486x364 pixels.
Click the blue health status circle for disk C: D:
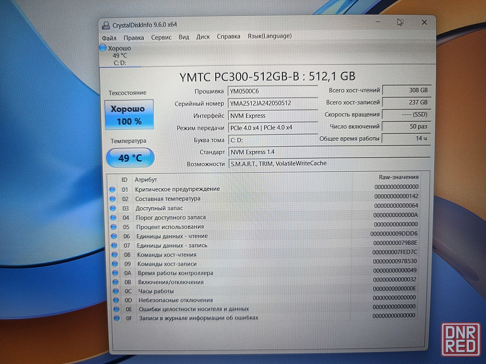pyautogui.click(x=103, y=48)
